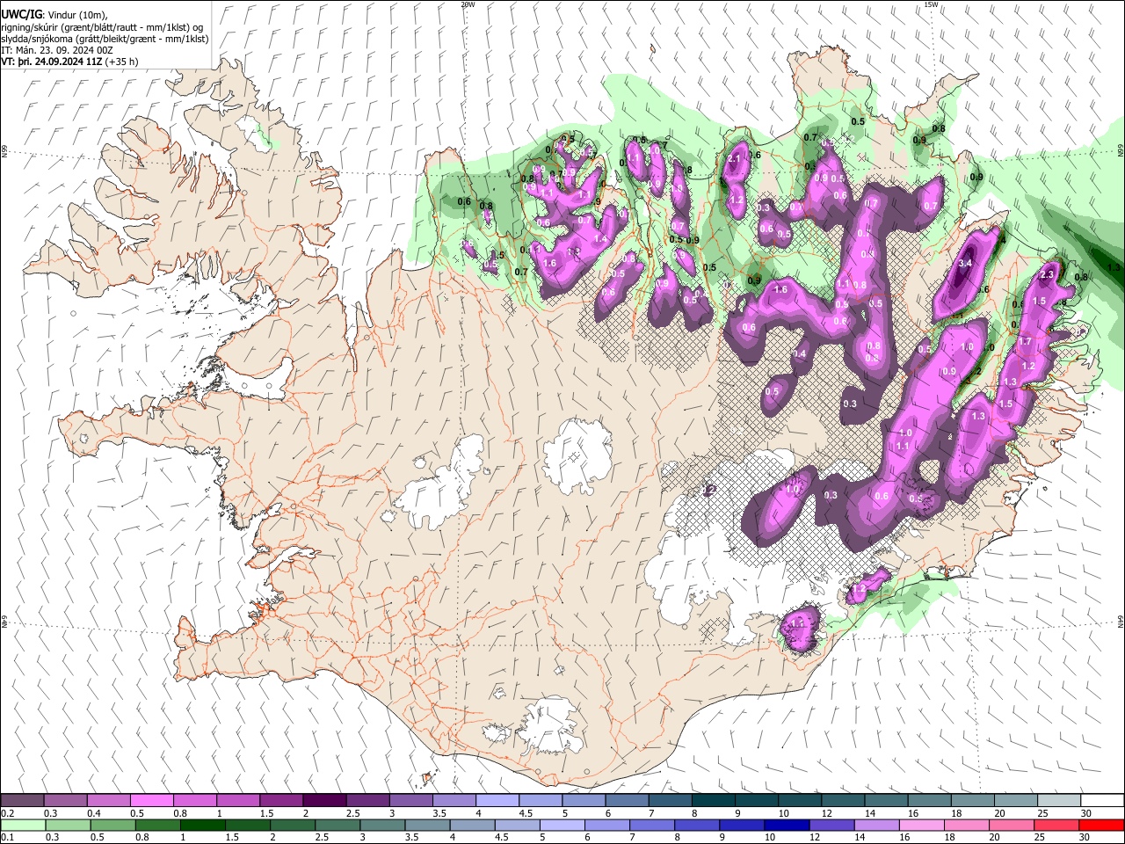1125x844 pixels.
Task: Select the dark navy blue 10 mm rain swatch
Action: click(x=785, y=825)
